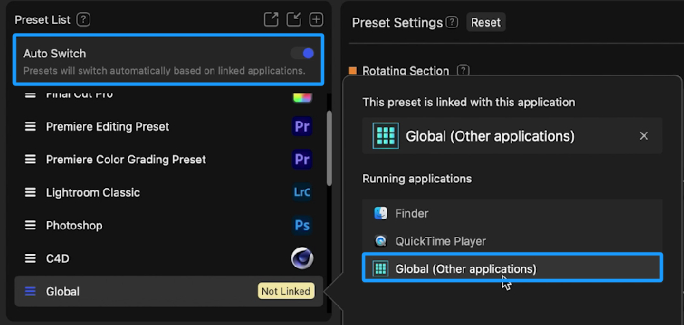Turn off the Auto Switch toggle
This screenshot has width=684, height=325.
[x=303, y=53]
